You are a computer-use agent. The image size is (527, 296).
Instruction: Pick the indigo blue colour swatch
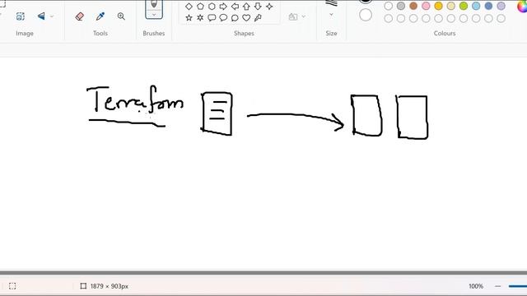[x=488, y=6]
